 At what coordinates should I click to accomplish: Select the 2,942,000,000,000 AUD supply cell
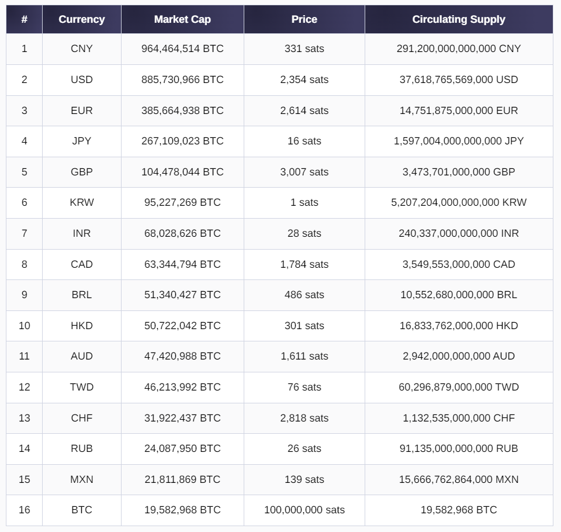pyautogui.click(x=459, y=356)
